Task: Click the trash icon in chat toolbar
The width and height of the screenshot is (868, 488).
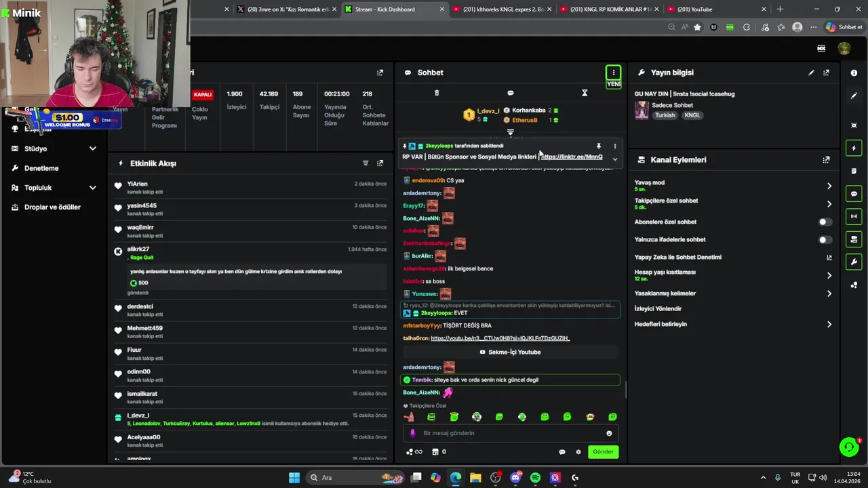Action: pos(437,93)
